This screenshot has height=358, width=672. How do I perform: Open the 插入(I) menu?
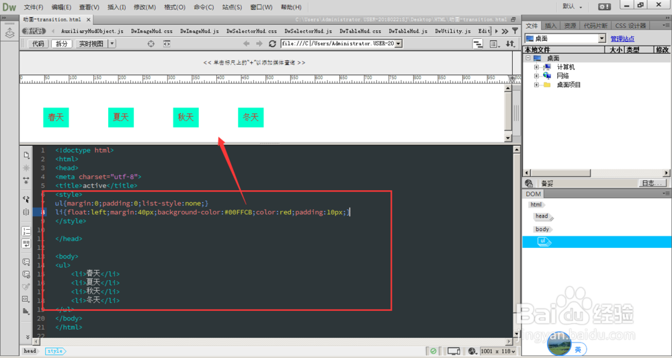(116, 7)
